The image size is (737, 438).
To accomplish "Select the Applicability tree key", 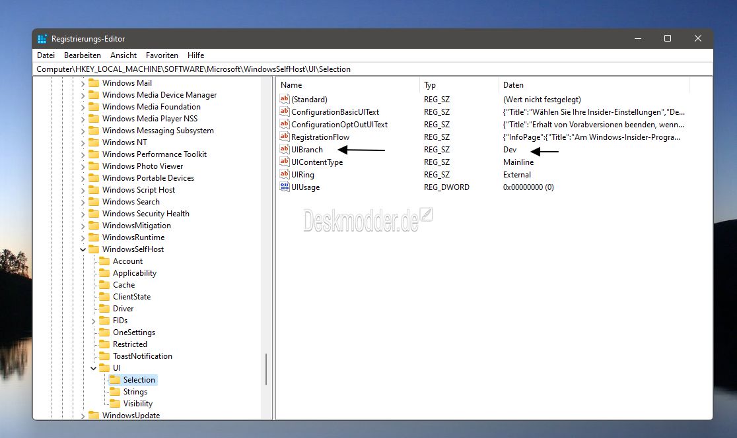I will coord(135,272).
